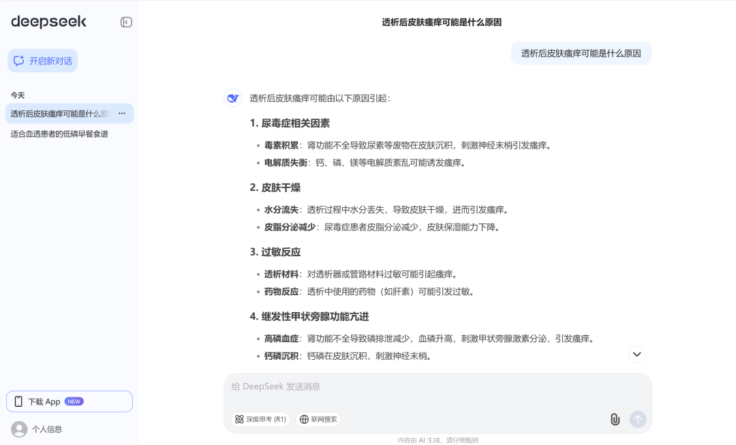The height and width of the screenshot is (445, 736).
Task: Click the user question message bubble
Action: [x=581, y=53]
